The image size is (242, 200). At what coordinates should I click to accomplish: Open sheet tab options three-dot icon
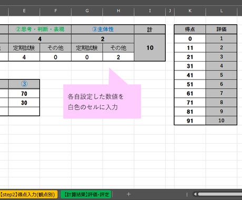[187, 194]
